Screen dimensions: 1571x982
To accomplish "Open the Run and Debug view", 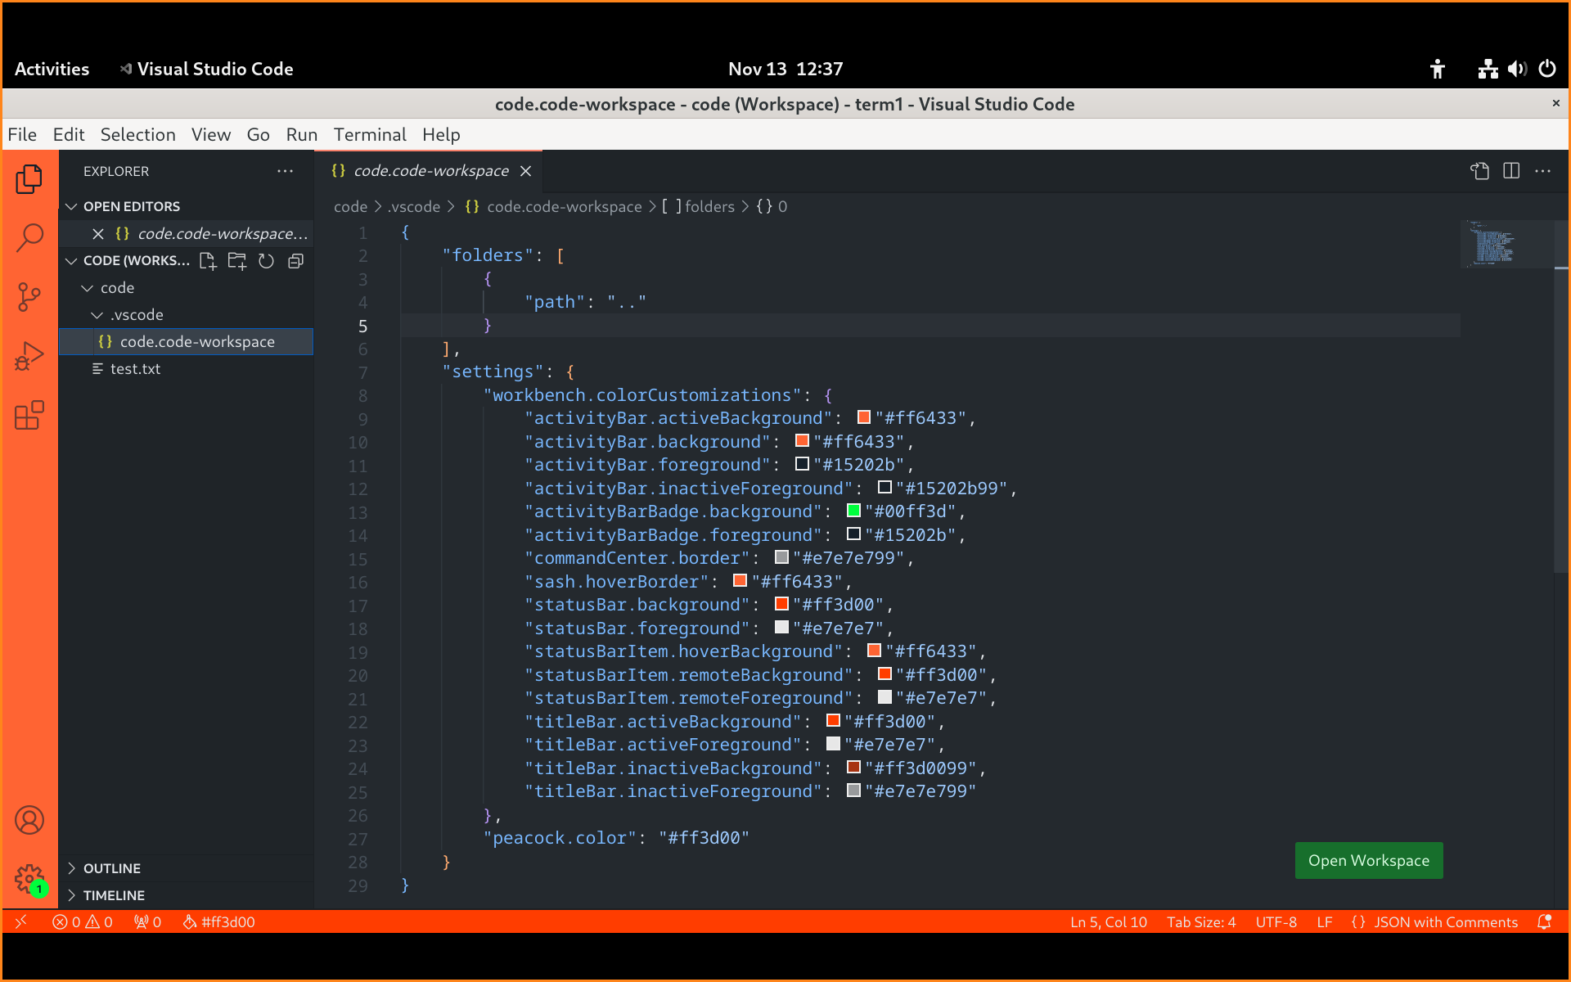I will (x=29, y=357).
